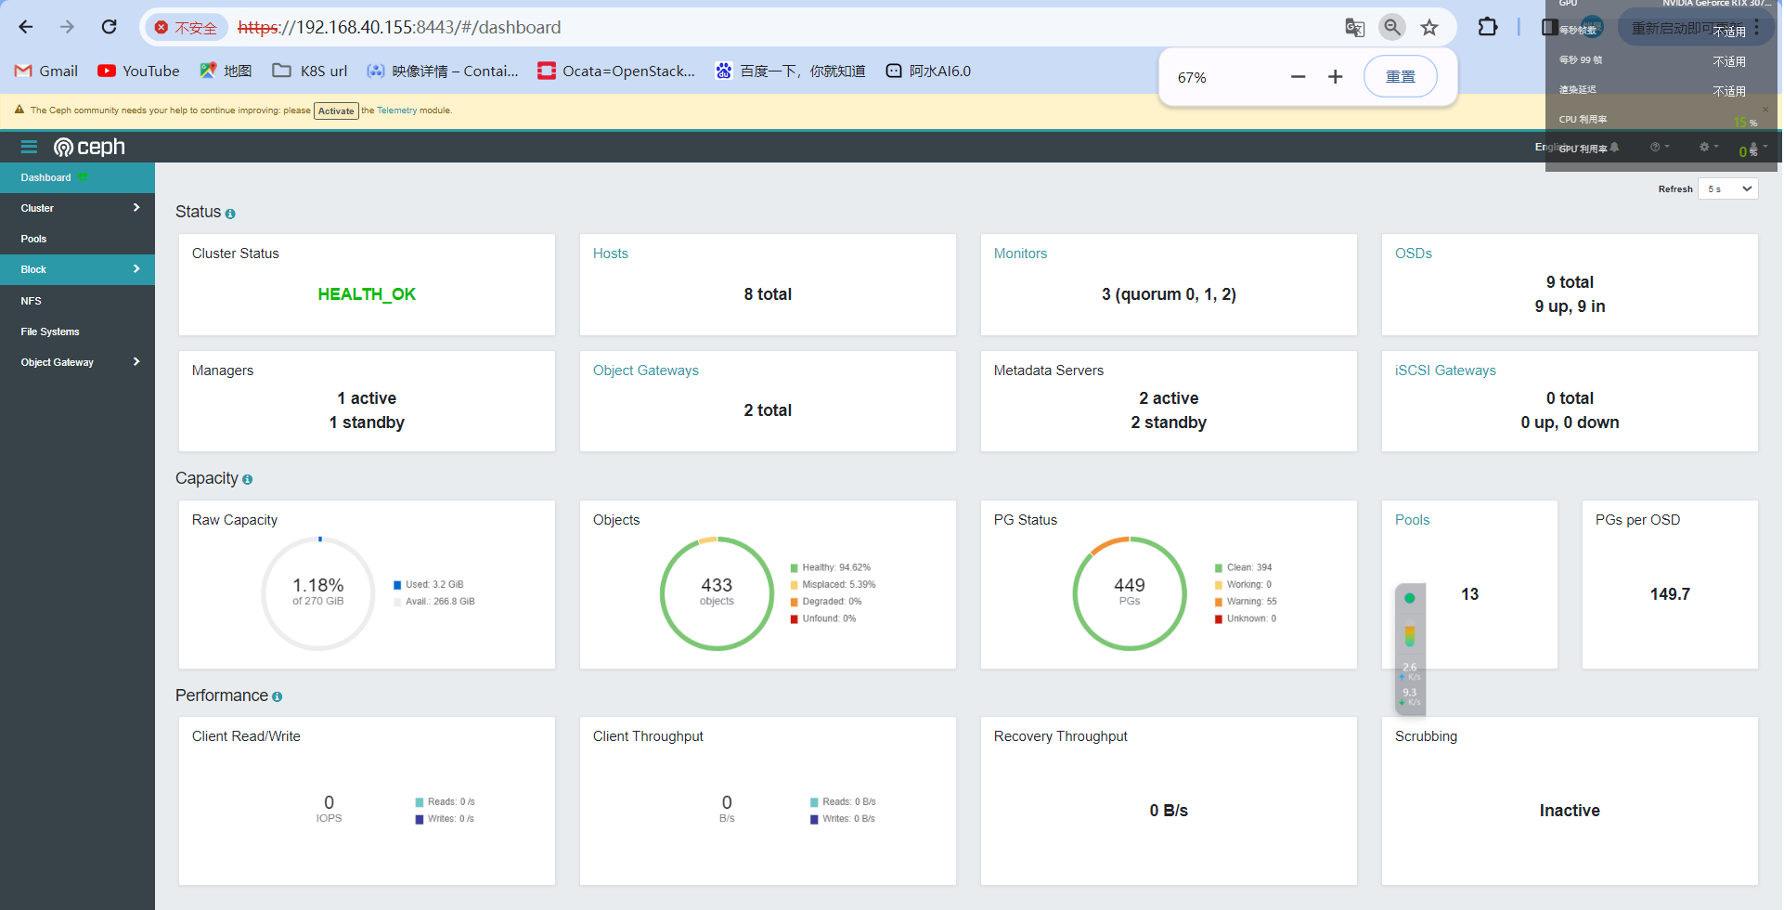Screen dimensions: 1784x910
Task: Open the Monitors card link
Action: click(1020, 253)
